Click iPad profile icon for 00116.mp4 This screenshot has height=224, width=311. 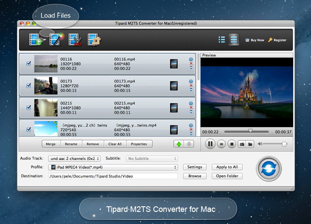pos(174,63)
